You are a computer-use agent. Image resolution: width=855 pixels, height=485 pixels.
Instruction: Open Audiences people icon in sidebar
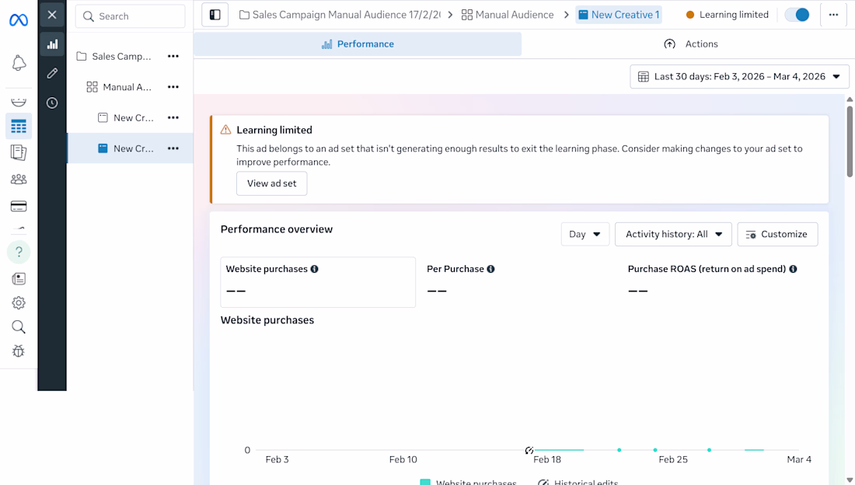tap(19, 179)
